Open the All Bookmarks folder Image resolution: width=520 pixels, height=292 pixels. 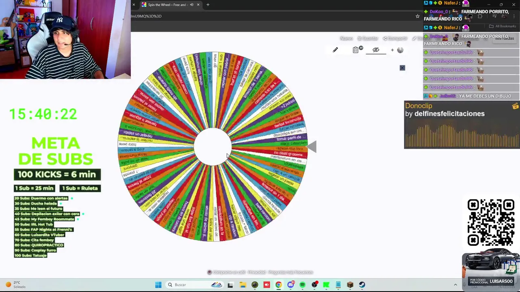(x=503, y=26)
